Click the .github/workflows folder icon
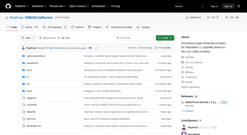 [23, 56]
